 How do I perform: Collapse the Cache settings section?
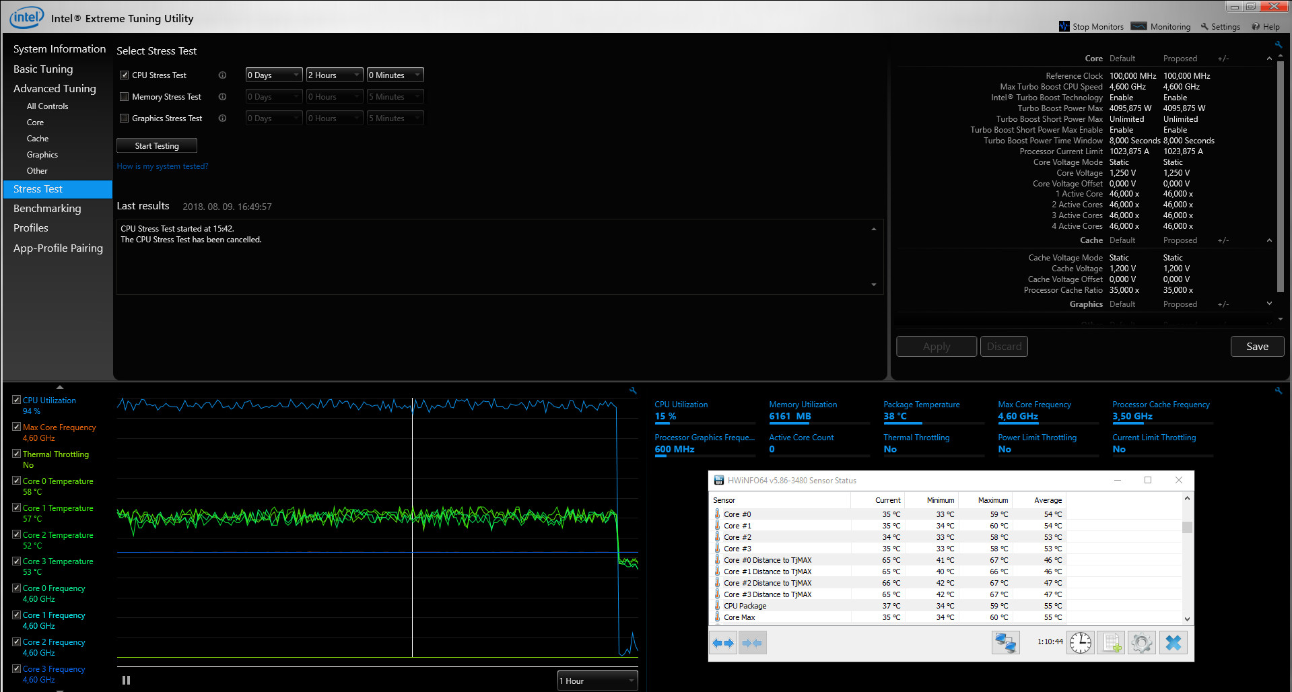(1269, 240)
